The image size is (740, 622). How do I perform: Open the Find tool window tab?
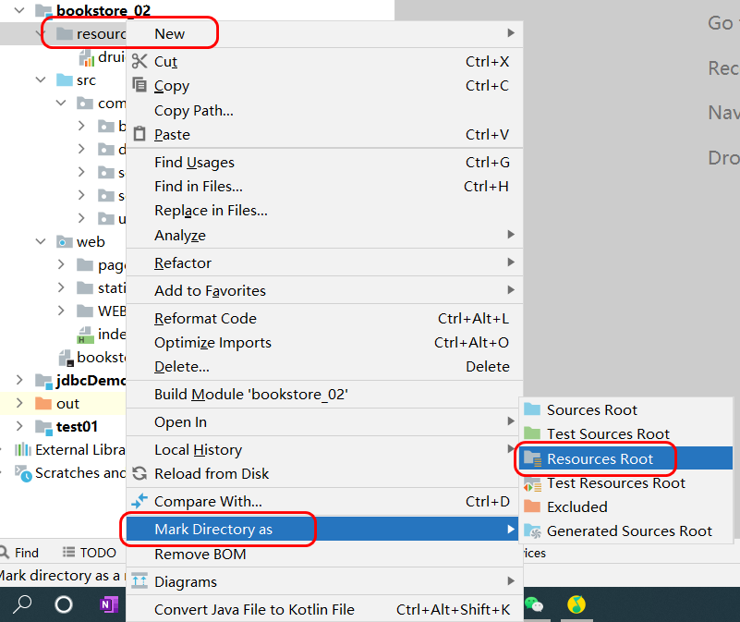point(19,552)
